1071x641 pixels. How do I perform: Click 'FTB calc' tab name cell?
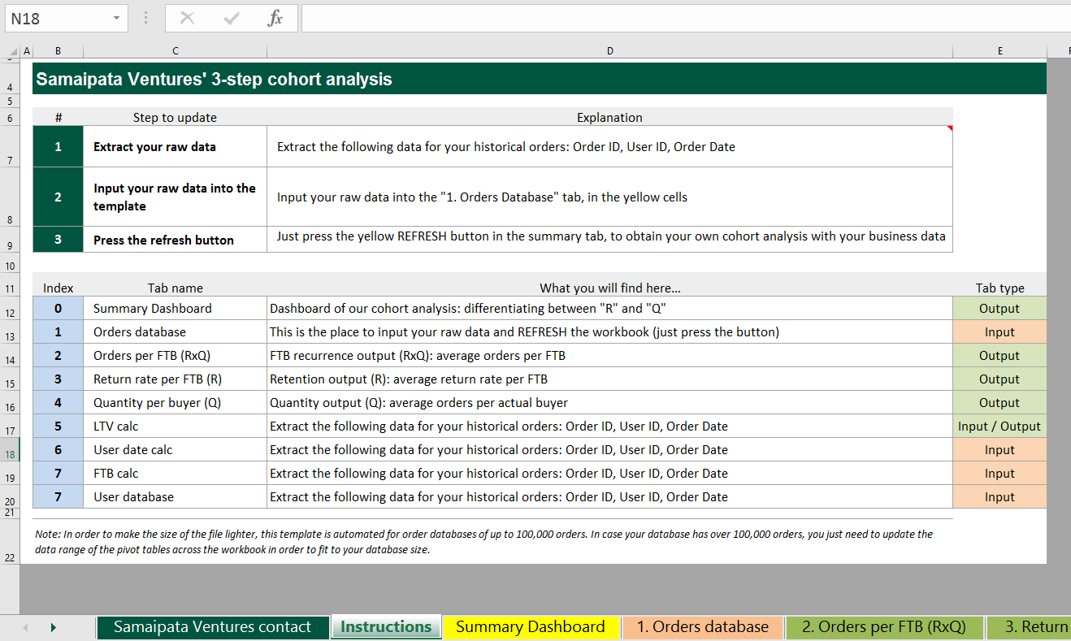175,474
